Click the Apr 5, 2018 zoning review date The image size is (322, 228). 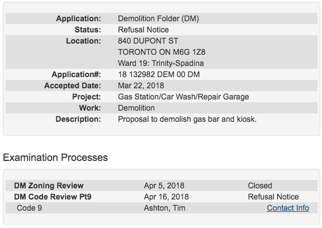click(164, 186)
